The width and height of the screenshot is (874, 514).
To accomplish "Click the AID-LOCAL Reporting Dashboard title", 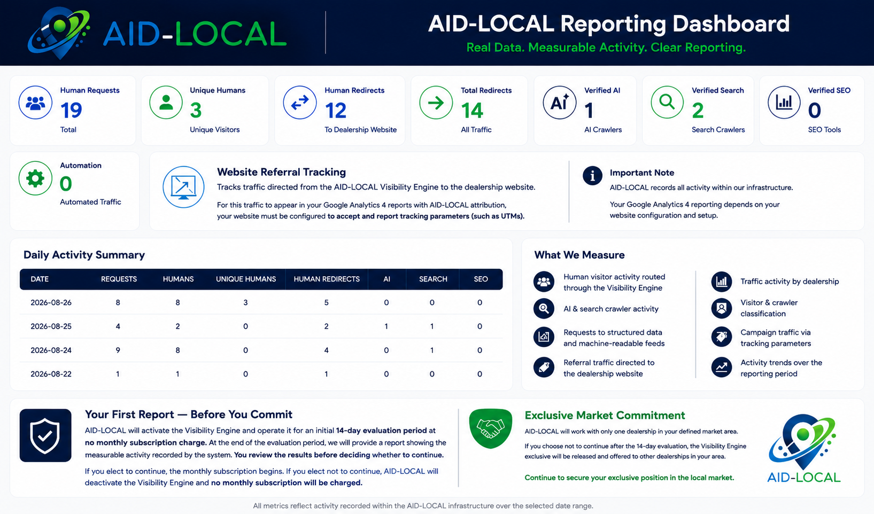I will [x=609, y=24].
